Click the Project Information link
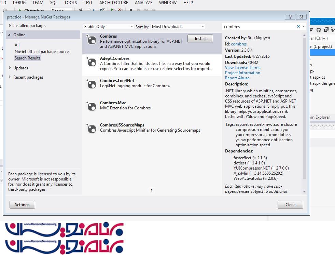 pyautogui.click(x=242, y=73)
